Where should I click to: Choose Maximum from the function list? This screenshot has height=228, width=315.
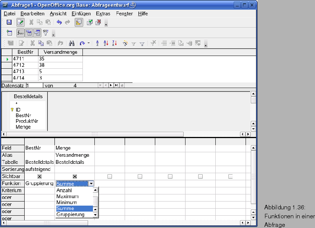tap(68, 196)
